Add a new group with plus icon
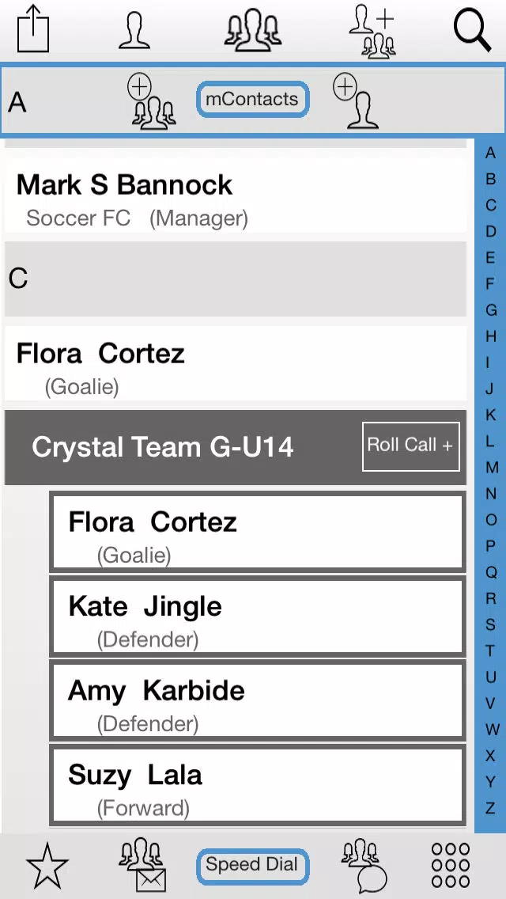Image resolution: width=506 pixels, height=899 pixels. [151, 101]
